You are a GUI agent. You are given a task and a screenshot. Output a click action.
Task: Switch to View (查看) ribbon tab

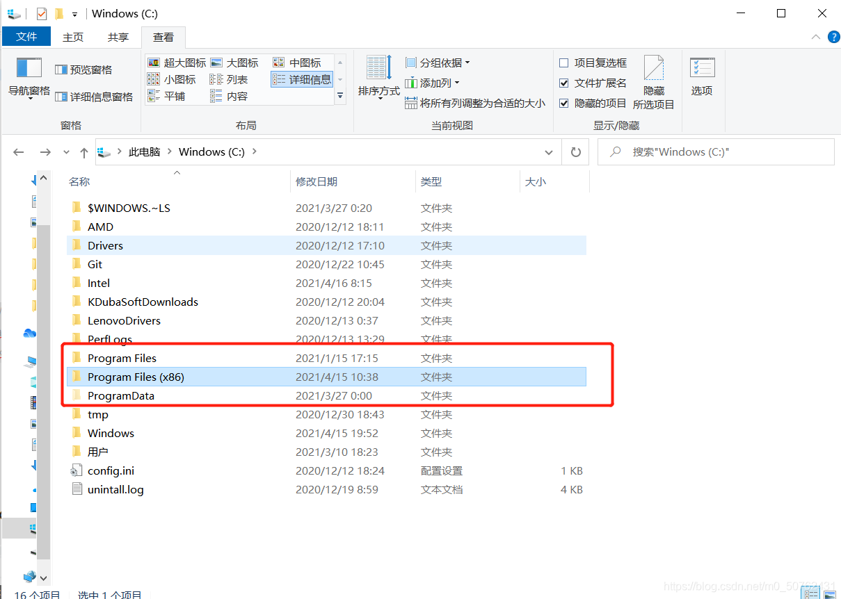(163, 37)
